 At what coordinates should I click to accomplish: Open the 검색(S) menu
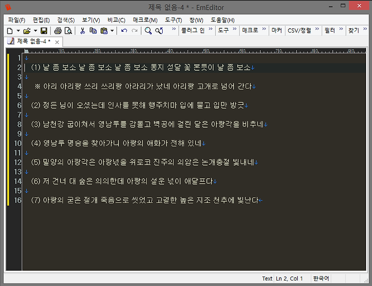point(66,20)
